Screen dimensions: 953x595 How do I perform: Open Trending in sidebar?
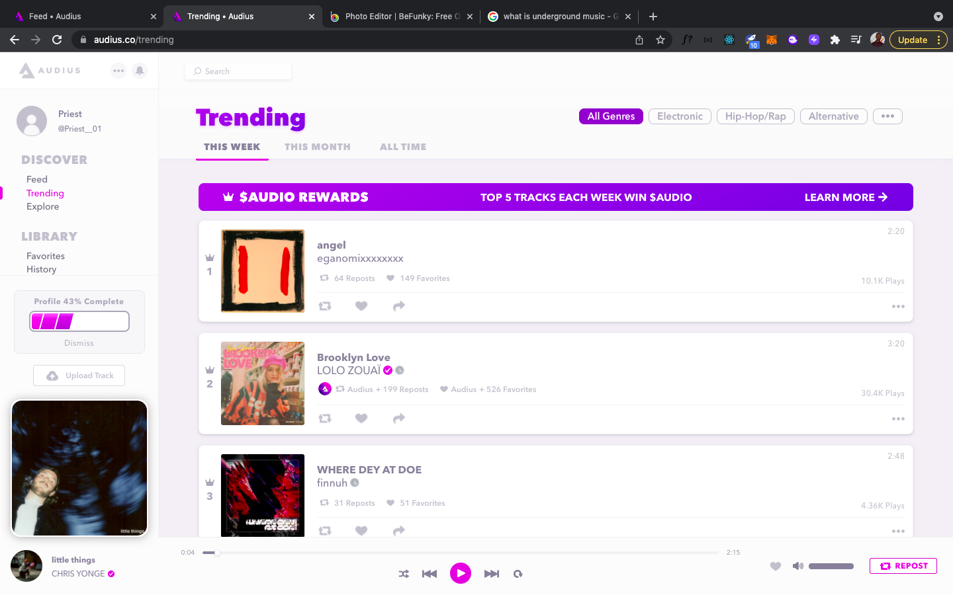coord(45,193)
